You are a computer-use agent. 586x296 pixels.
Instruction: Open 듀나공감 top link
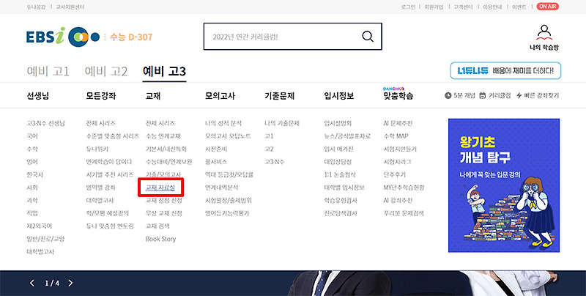36,7
